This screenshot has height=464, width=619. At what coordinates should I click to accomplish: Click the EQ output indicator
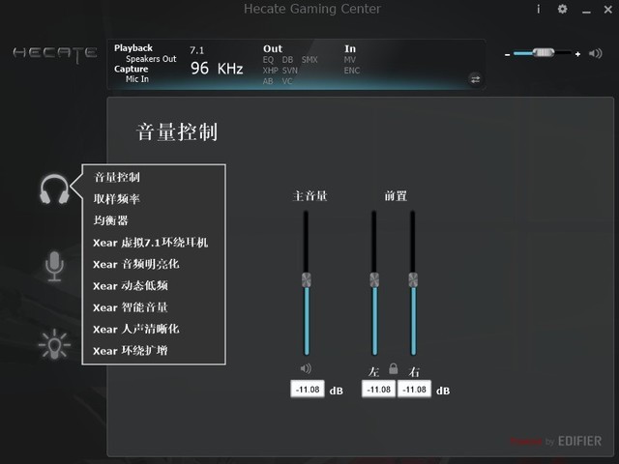tap(268, 60)
